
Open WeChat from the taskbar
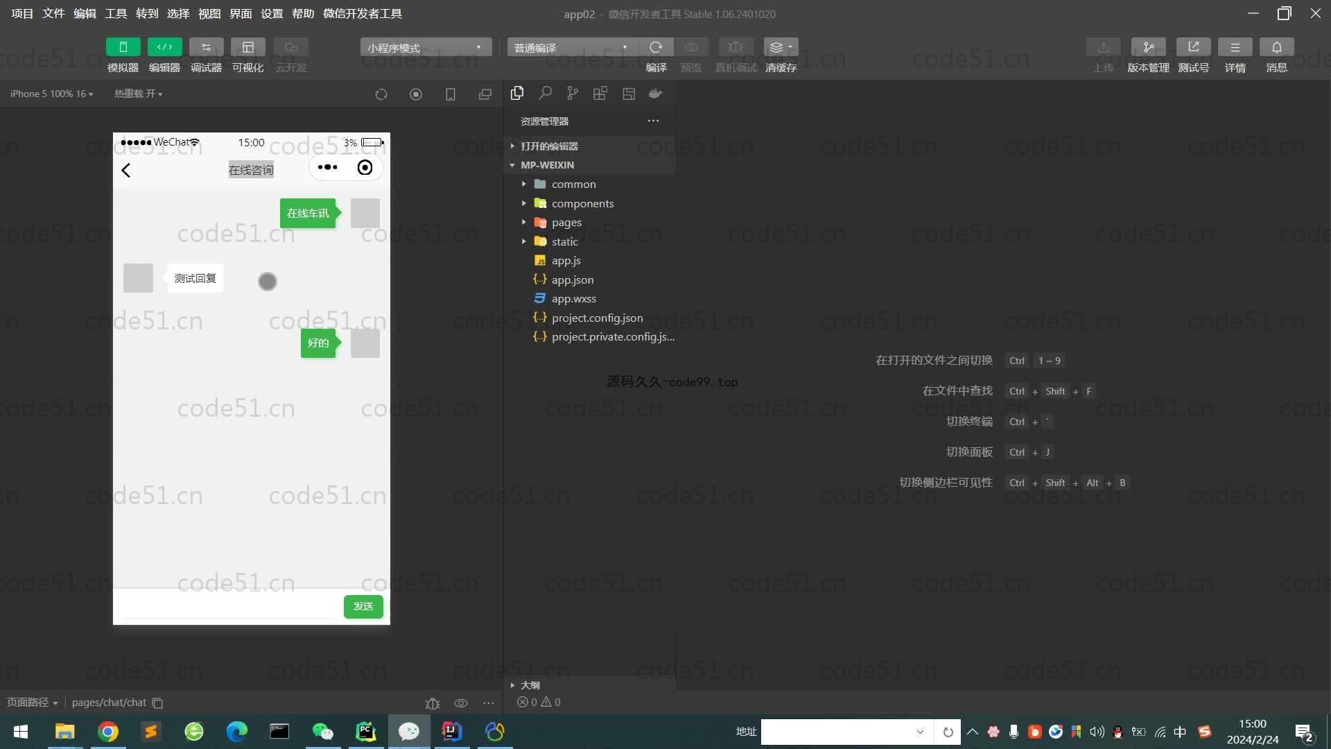click(323, 732)
